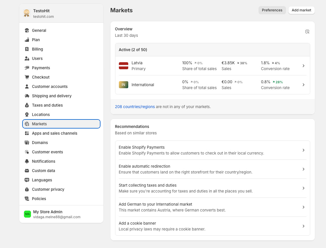326x248 pixels.
Task: Click the Billing dollar icon in sidebar
Action: [x=27, y=49]
